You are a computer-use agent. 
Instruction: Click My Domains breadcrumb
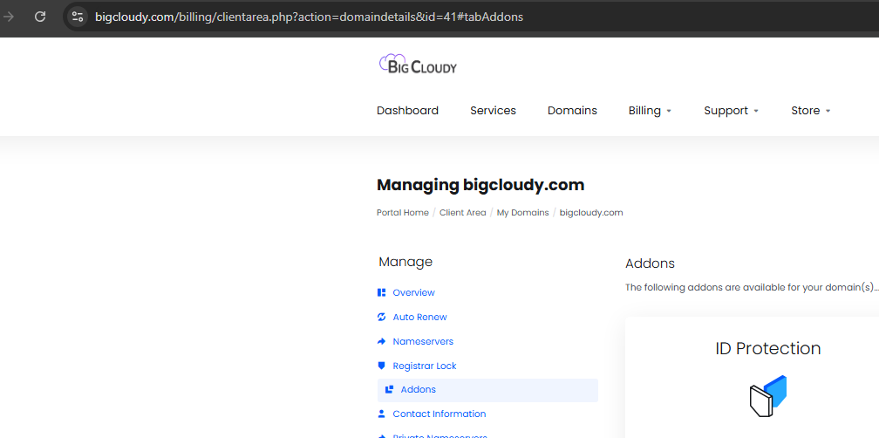[522, 213]
